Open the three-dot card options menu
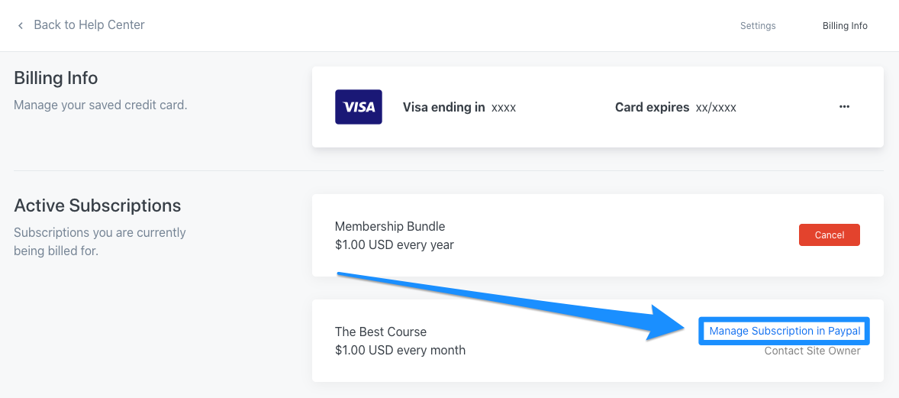The width and height of the screenshot is (899, 398). [x=844, y=107]
